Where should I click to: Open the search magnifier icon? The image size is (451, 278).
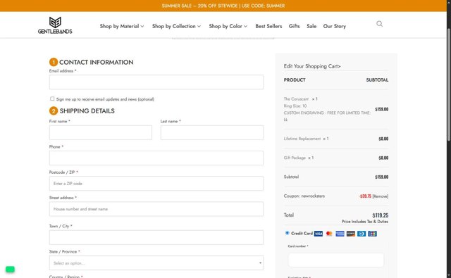[x=379, y=24]
